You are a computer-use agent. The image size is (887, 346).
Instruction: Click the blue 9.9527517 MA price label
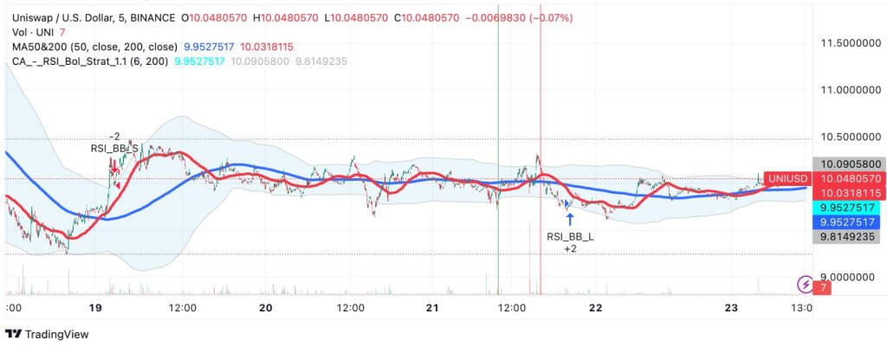[840, 222]
